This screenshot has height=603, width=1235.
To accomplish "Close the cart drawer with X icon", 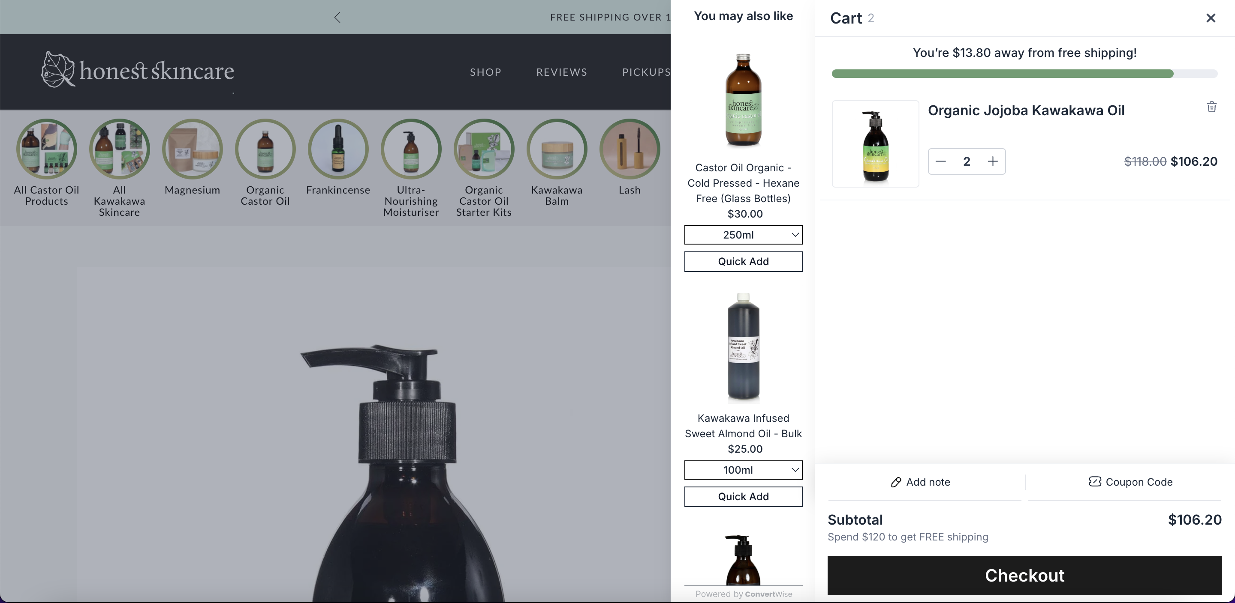I will 1211,18.
